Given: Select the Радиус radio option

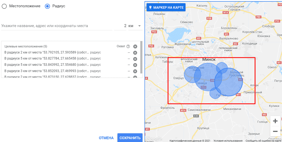Looking at the screenshot, I should [x=47, y=6].
